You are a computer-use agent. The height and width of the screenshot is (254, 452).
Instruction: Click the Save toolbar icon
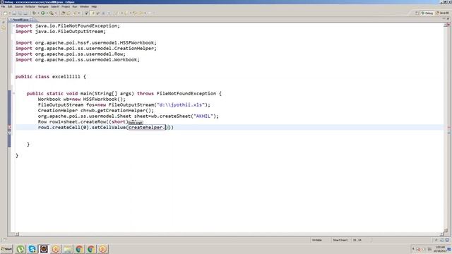click(x=14, y=13)
